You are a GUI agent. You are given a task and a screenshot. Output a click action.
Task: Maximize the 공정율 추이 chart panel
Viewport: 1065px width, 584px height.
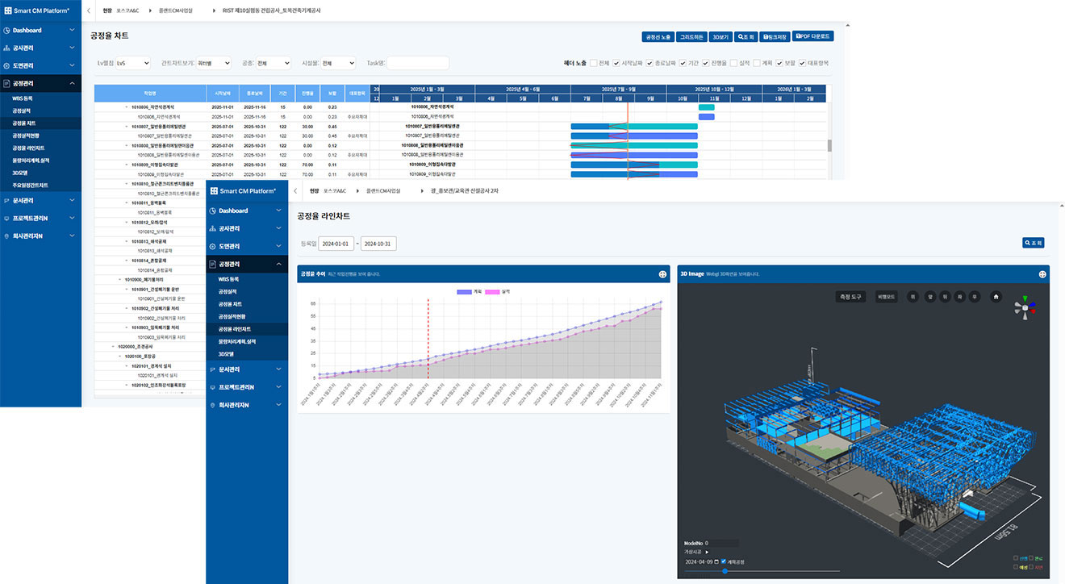pyautogui.click(x=662, y=274)
